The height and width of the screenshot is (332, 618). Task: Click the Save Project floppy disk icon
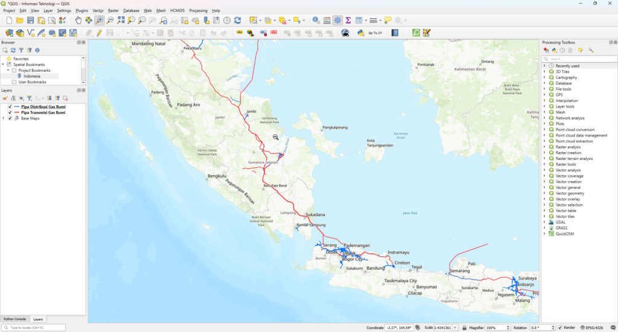click(30, 21)
